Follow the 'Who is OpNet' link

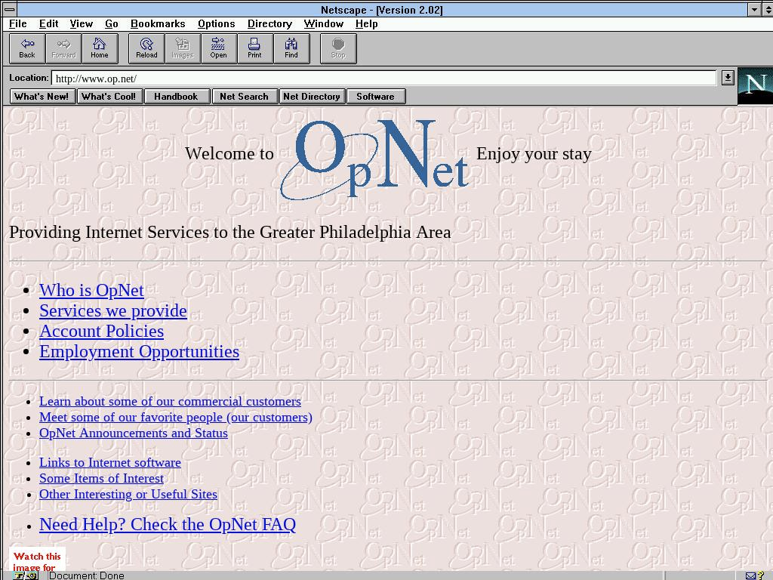point(91,290)
